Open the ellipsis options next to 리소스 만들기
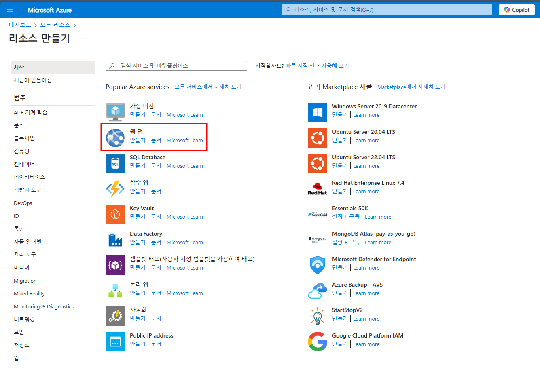Screen dimensions: 540x384 (83, 39)
